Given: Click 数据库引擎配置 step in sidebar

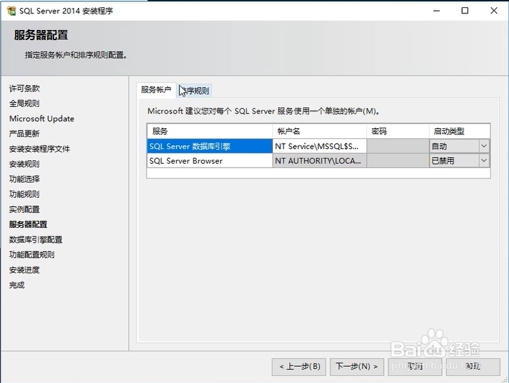Looking at the screenshot, I should click(x=35, y=240).
